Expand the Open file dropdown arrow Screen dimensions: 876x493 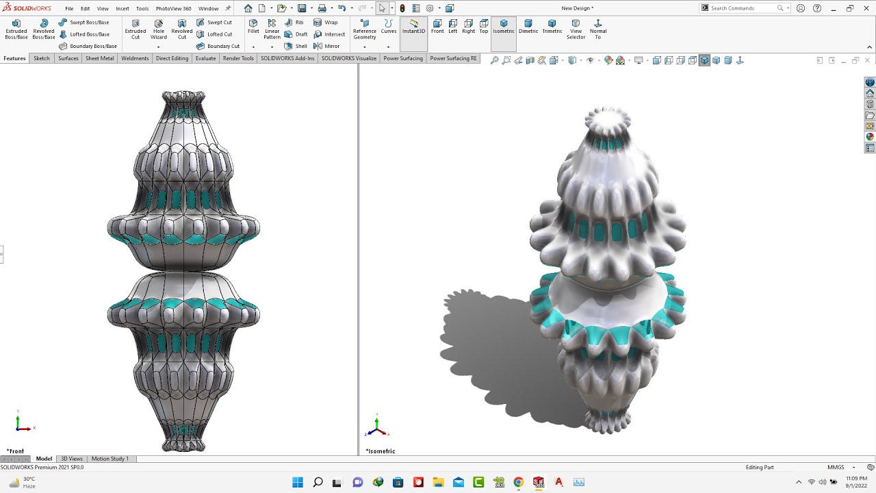290,8
